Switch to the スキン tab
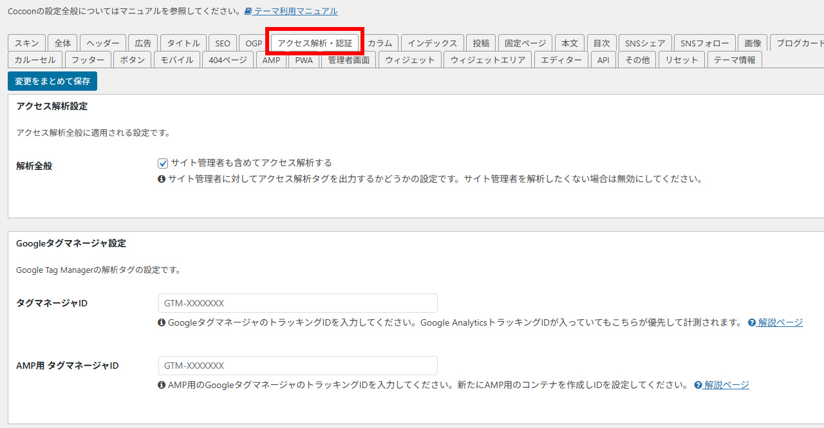This screenshot has height=428, width=824. click(x=26, y=42)
